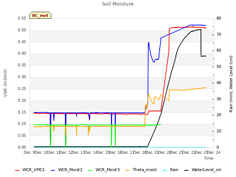
Task: Click the blue WCR_Moist2 legend color marker
Action: click(x=53, y=170)
